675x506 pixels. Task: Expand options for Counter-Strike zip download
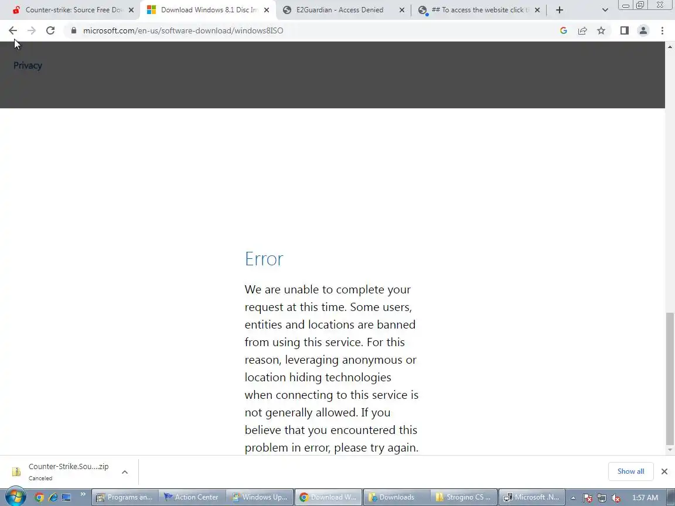[x=124, y=472]
